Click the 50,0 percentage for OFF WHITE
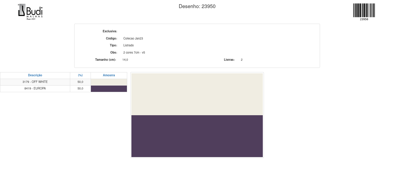The width and height of the screenshot is (393, 196). tap(80, 82)
